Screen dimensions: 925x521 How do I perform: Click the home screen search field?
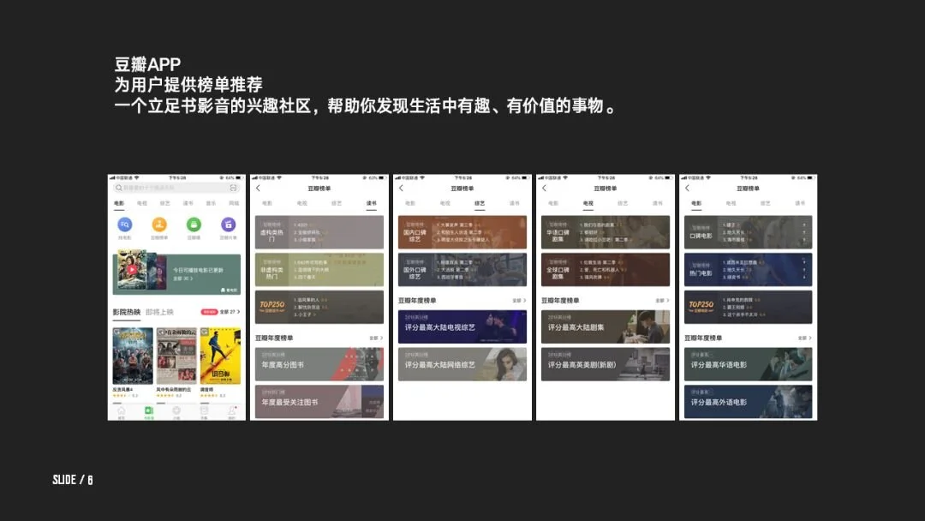[x=176, y=188]
